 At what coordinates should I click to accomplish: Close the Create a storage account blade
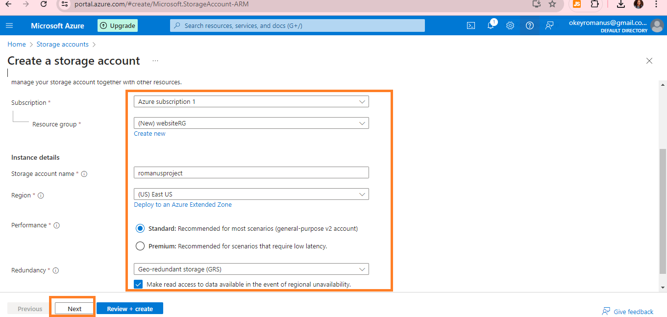point(649,61)
